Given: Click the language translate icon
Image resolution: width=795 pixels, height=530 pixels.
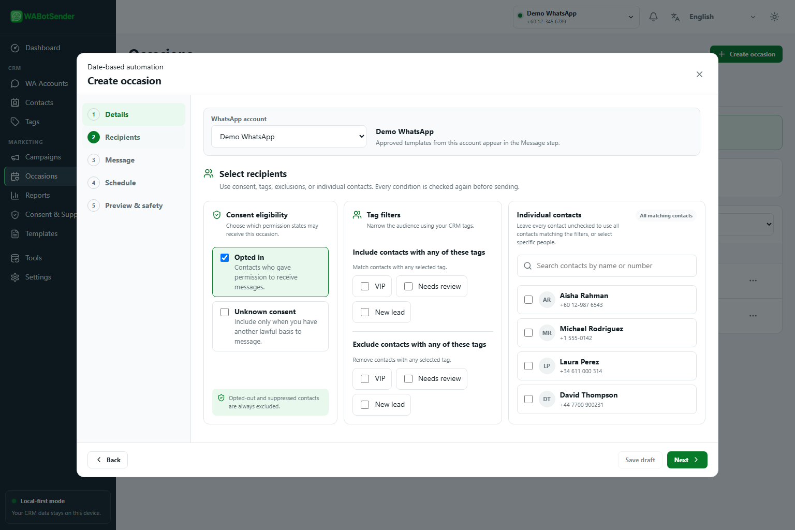Looking at the screenshot, I should pyautogui.click(x=675, y=17).
